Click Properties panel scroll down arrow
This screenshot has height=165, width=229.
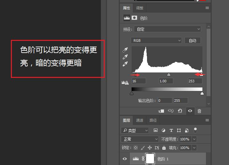point(209,104)
